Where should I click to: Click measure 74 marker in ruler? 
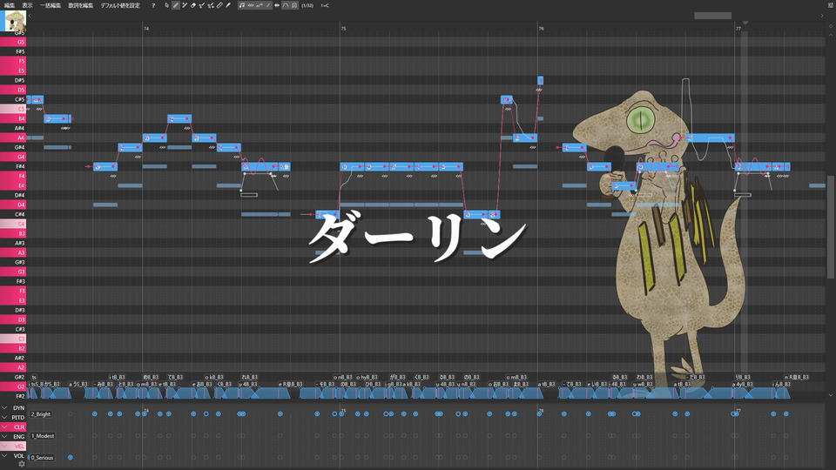146,28
